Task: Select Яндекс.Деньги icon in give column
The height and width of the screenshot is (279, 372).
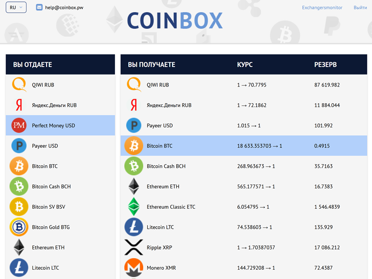Action: point(19,105)
